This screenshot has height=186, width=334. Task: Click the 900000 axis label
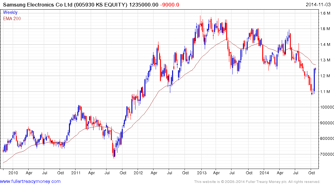pos(327,123)
